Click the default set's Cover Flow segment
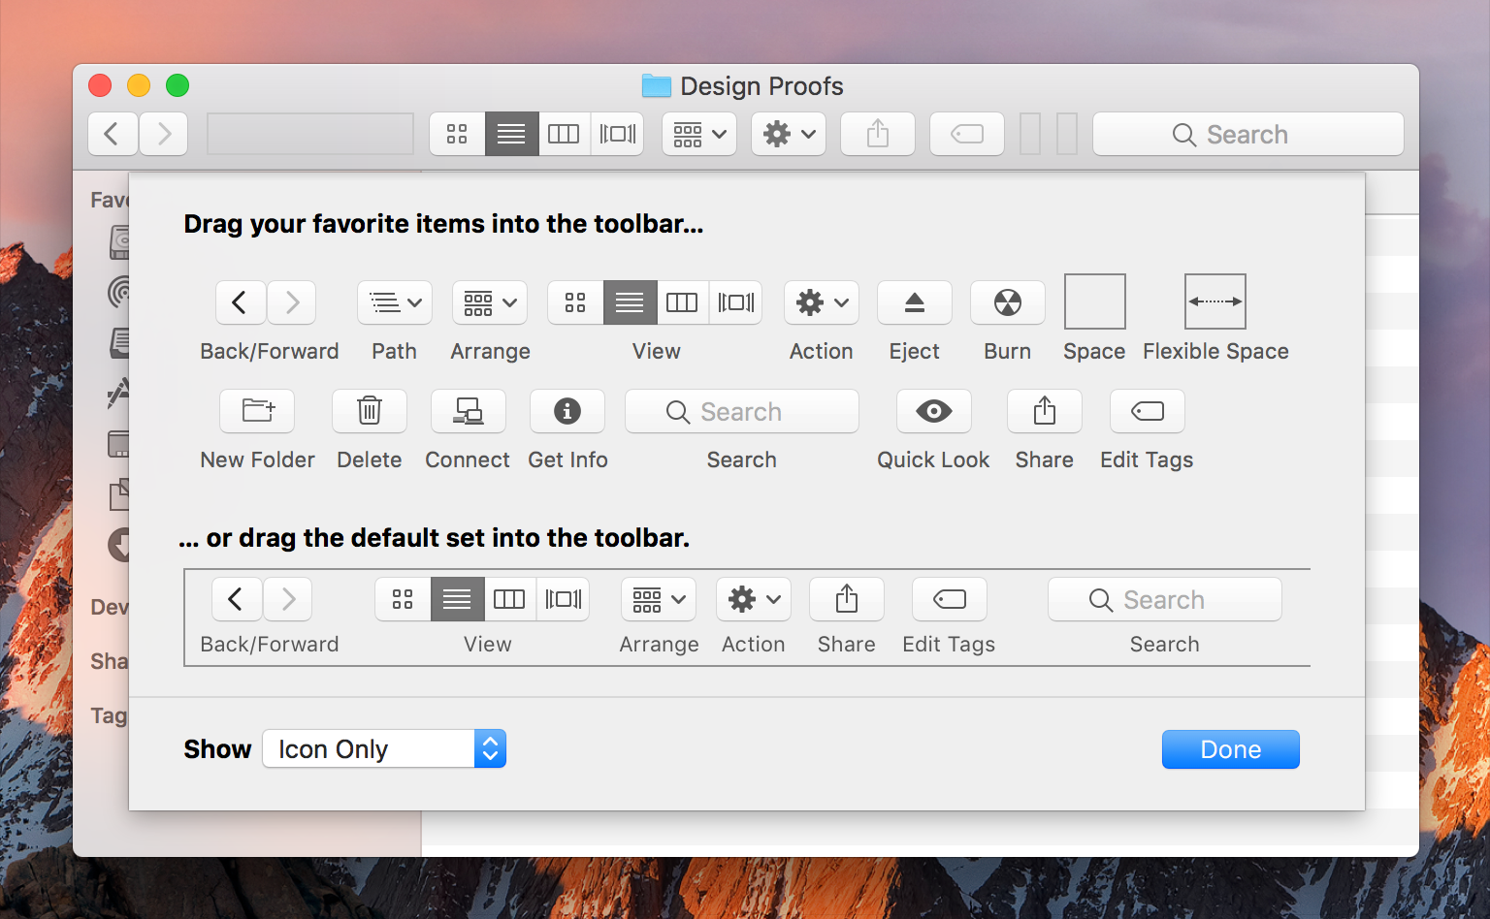 click(x=564, y=599)
